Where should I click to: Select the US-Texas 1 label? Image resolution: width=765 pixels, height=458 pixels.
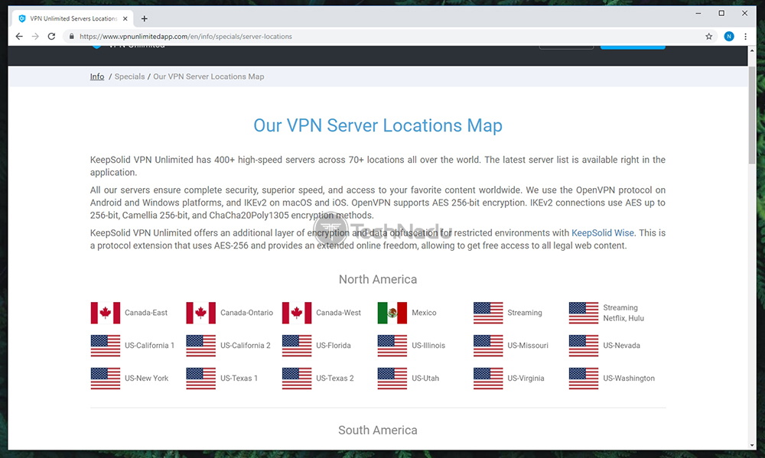[239, 378]
